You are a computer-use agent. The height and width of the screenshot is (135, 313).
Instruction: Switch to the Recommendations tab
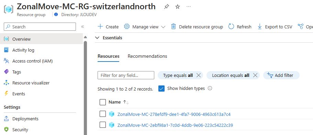coord(147,56)
